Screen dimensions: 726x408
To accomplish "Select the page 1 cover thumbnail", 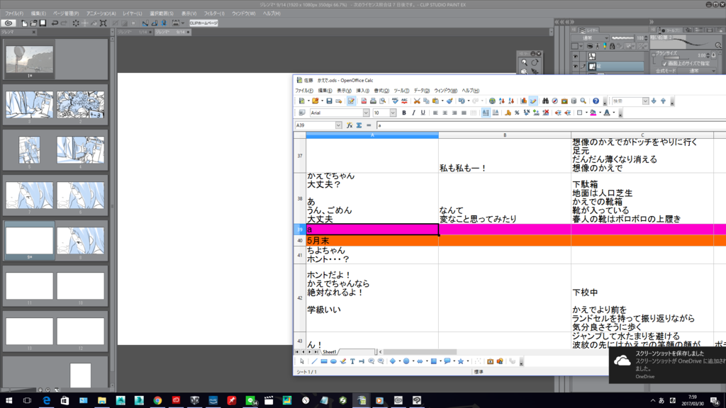I will click(x=30, y=59).
